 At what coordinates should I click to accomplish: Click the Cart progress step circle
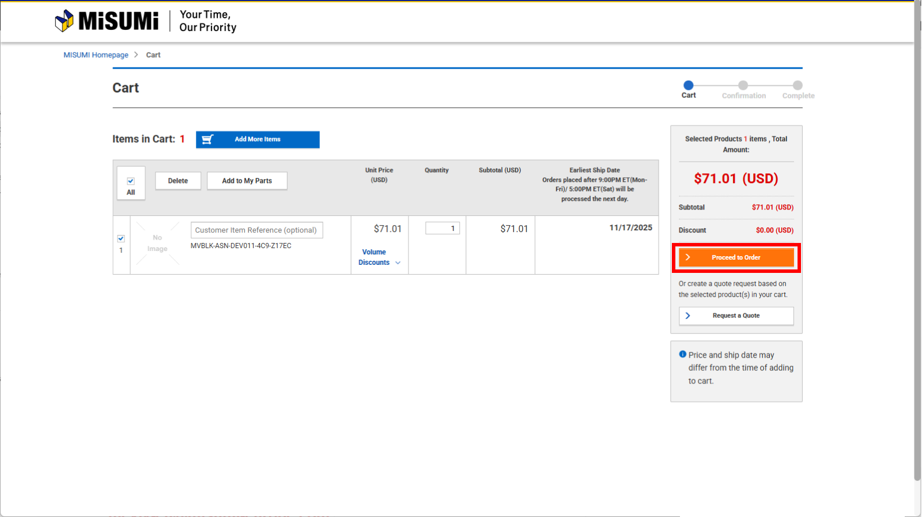(689, 85)
